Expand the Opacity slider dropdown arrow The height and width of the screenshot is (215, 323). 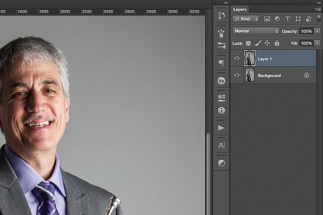pos(318,31)
